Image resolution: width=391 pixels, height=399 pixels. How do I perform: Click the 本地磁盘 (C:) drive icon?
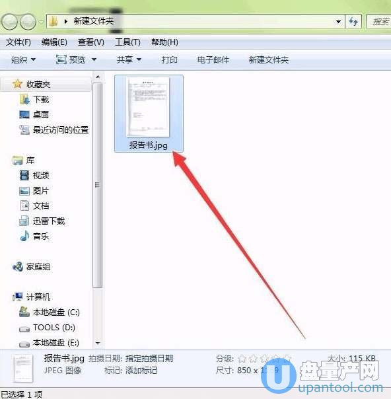click(24, 312)
